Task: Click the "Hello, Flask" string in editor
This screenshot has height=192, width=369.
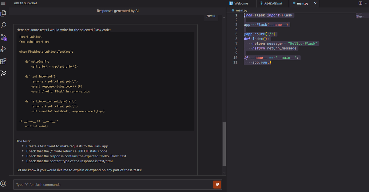Action: click(x=303, y=43)
